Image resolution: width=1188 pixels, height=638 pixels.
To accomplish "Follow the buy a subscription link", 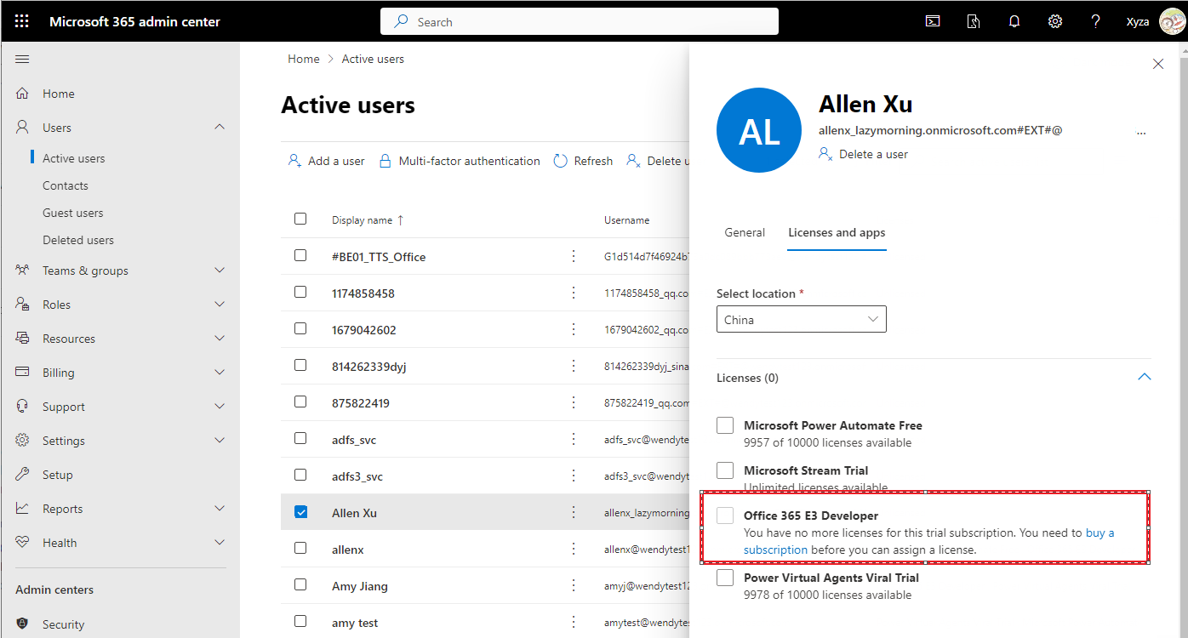I will [x=928, y=541].
